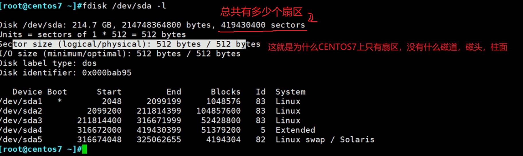Click the "Extended" system type text
The image size is (523, 156).
pos(295,130)
